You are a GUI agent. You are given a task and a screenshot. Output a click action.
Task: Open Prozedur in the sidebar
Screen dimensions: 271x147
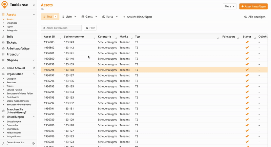click(x=13, y=54)
